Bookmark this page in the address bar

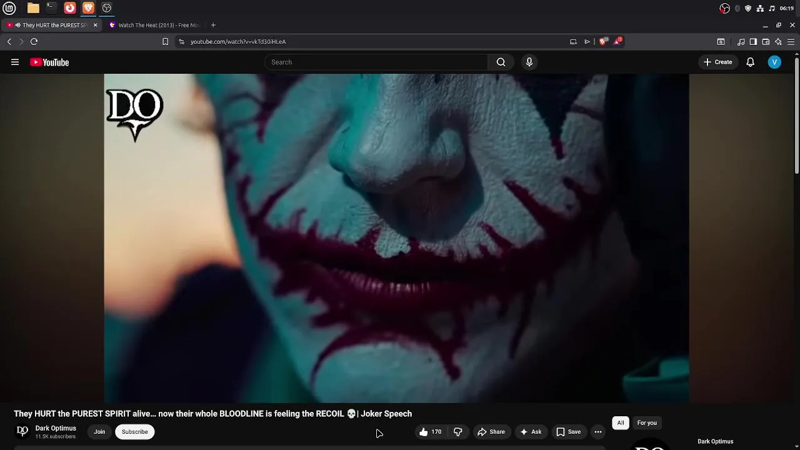point(165,41)
